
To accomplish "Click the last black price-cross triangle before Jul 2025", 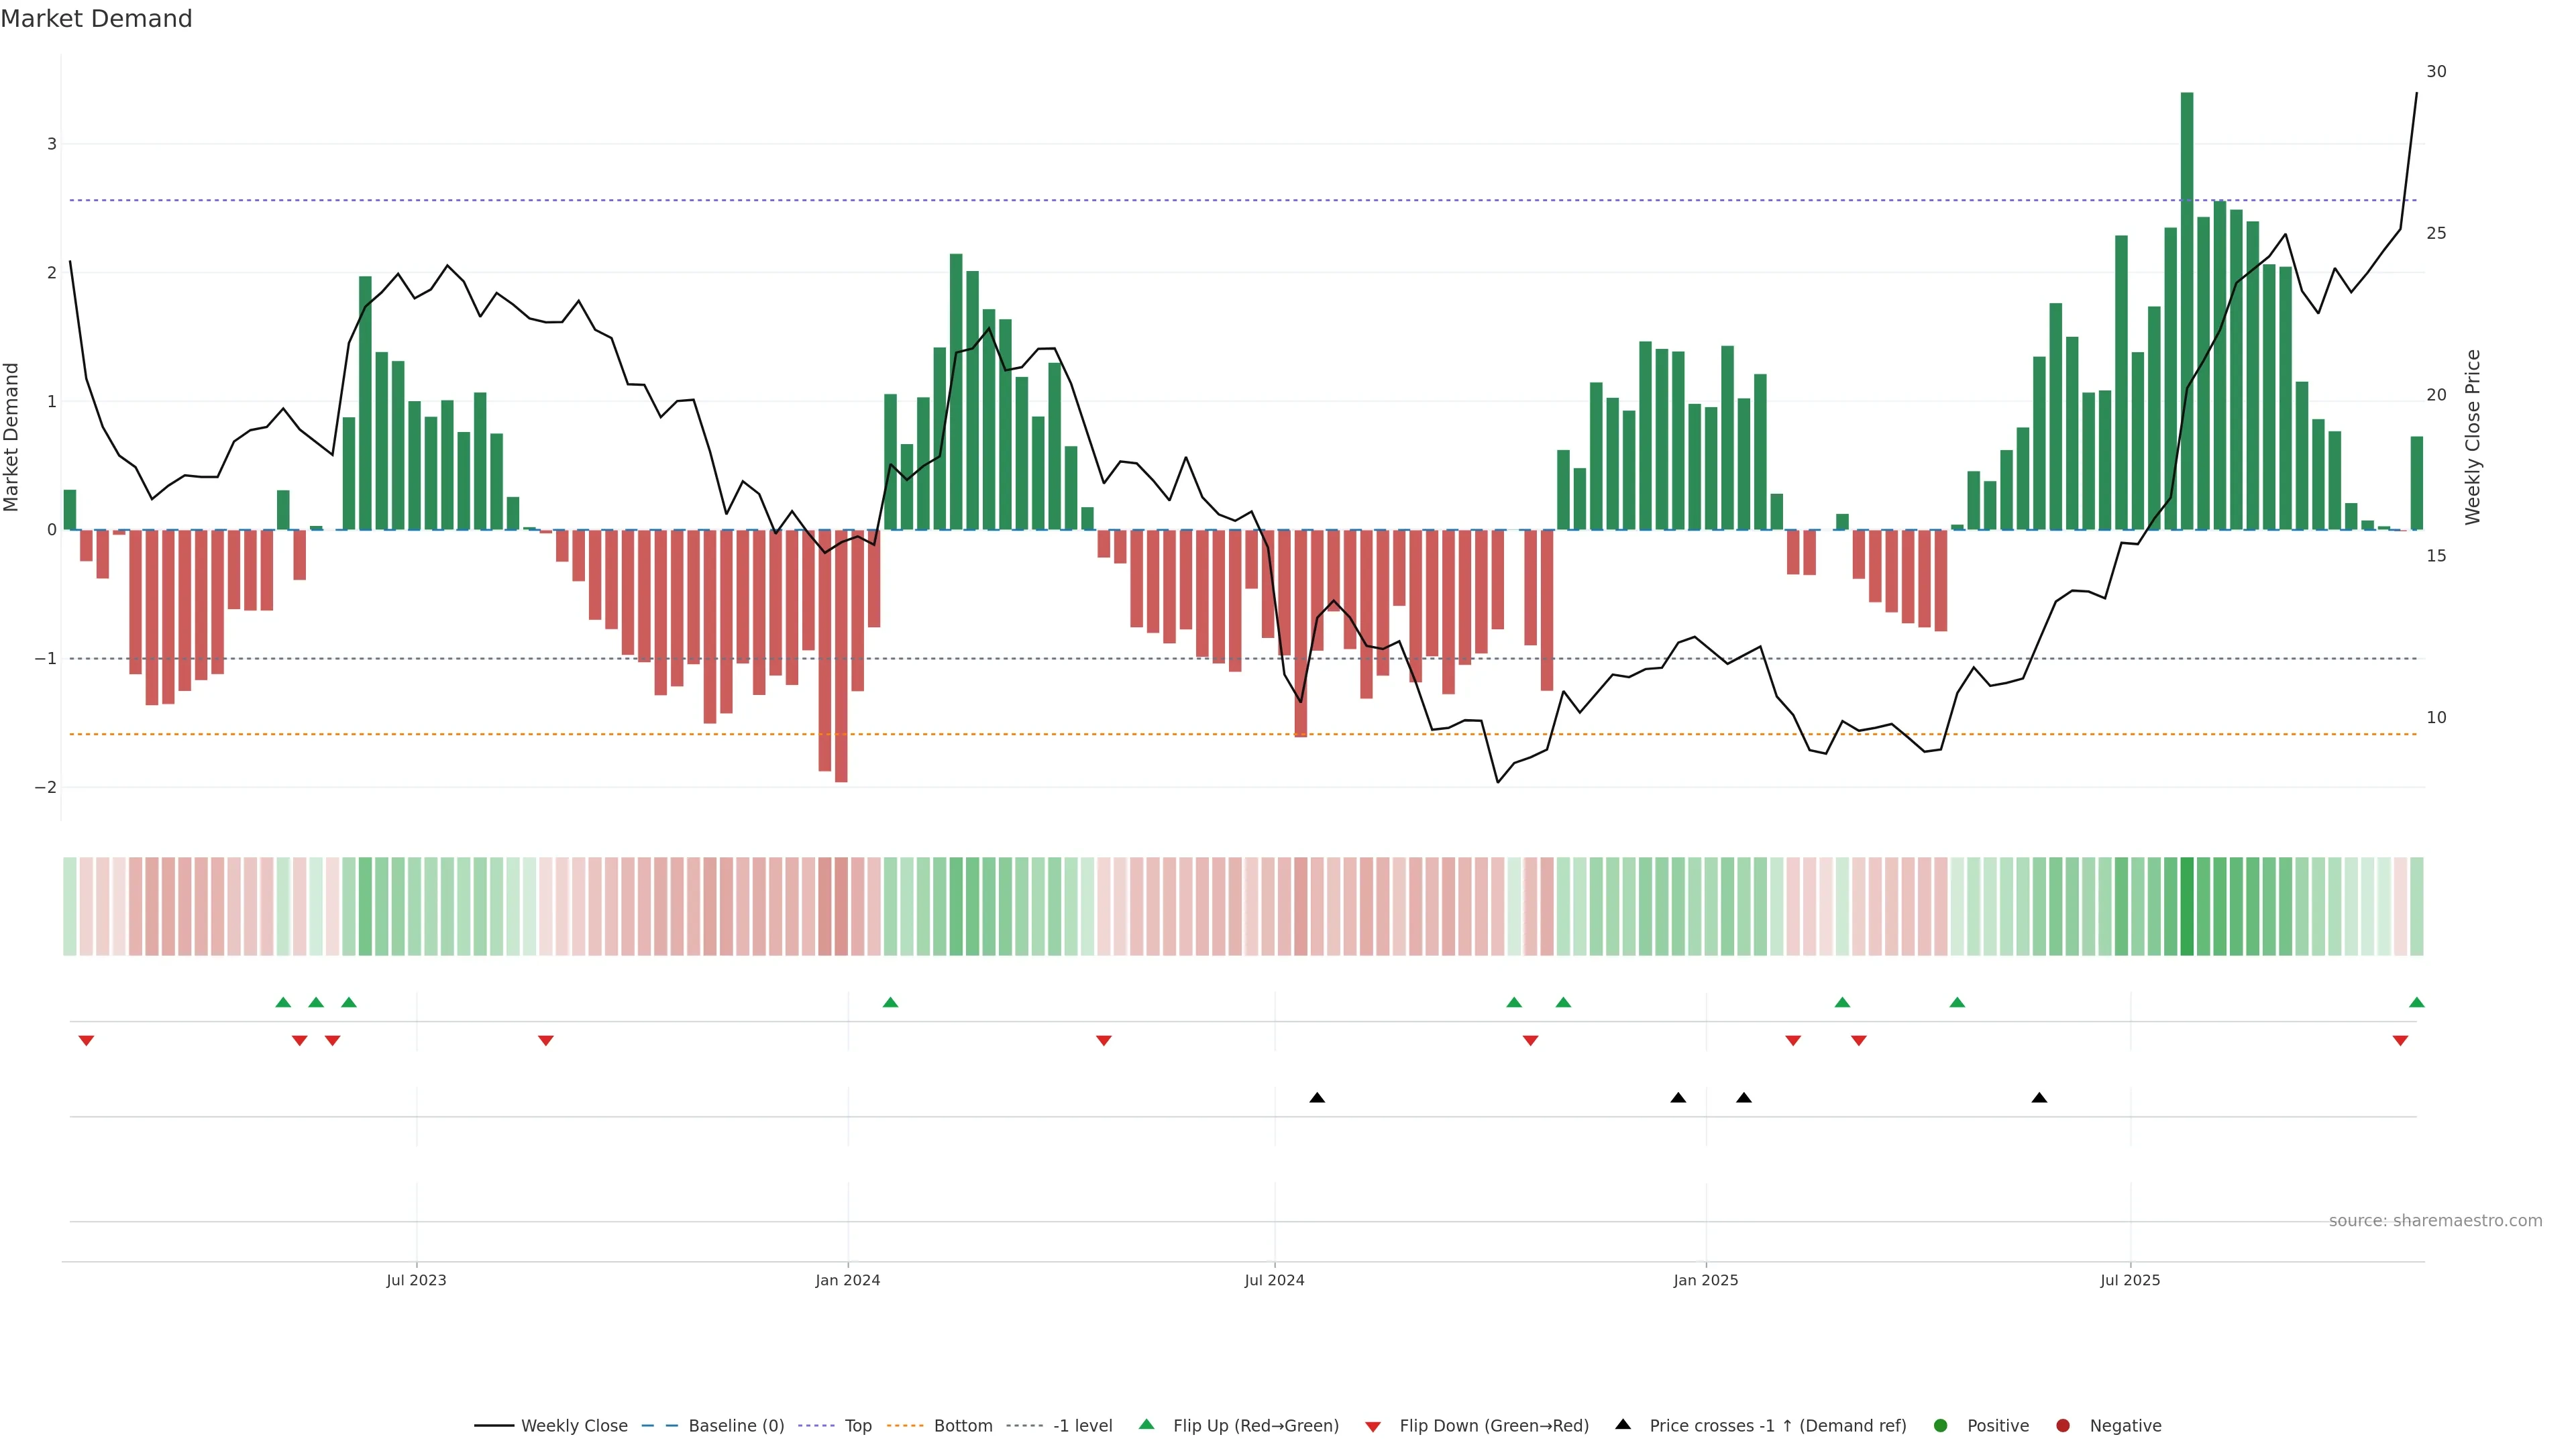I will point(2039,1098).
